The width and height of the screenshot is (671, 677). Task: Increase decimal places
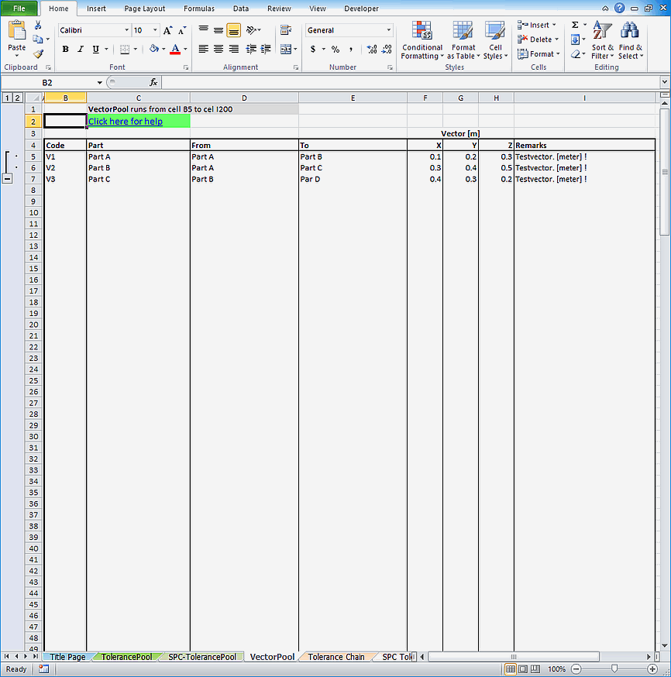click(371, 50)
